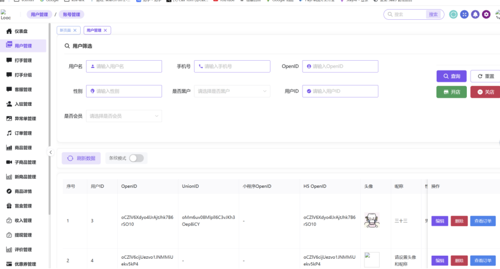The height and width of the screenshot is (269, 500).
Task: Click 编辑 for user ID 3
Action: click(440, 221)
